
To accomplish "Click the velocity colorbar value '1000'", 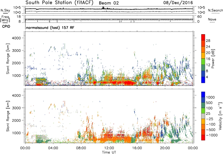I will 210,97.
